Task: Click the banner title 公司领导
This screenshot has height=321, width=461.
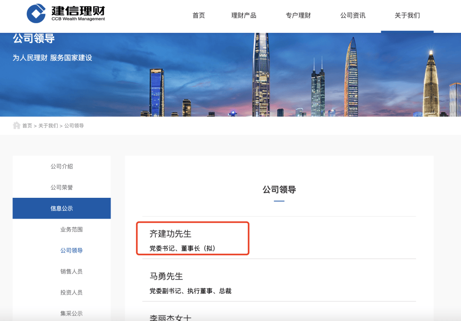Action: point(34,38)
